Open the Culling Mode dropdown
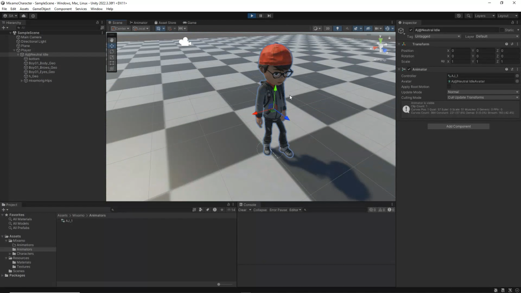The image size is (521, 293). pos(483,97)
